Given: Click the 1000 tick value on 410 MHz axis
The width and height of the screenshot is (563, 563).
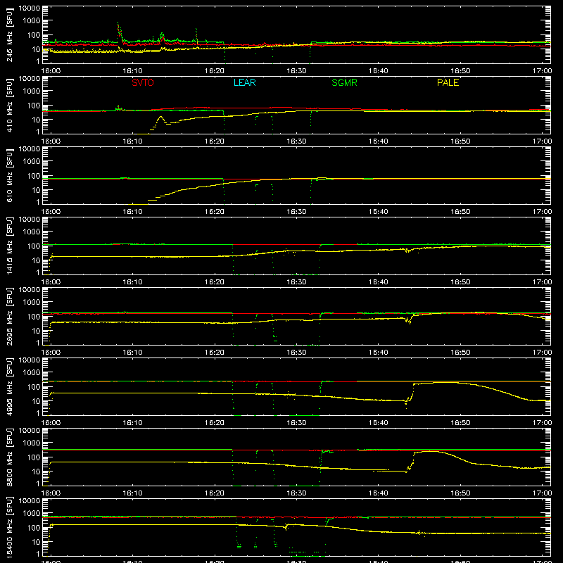Looking at the screenshot, I should [x=32, y=91].
